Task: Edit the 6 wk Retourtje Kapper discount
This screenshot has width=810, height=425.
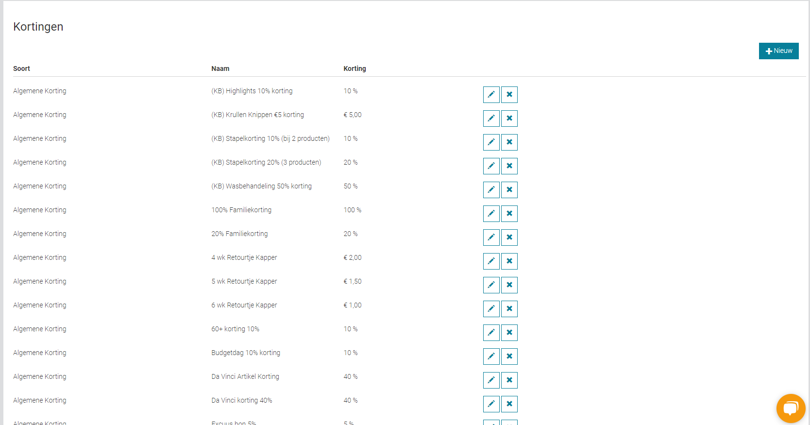Action: [x=491, y=309]
